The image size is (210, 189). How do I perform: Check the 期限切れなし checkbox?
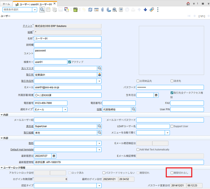click(x=172, y=173)
